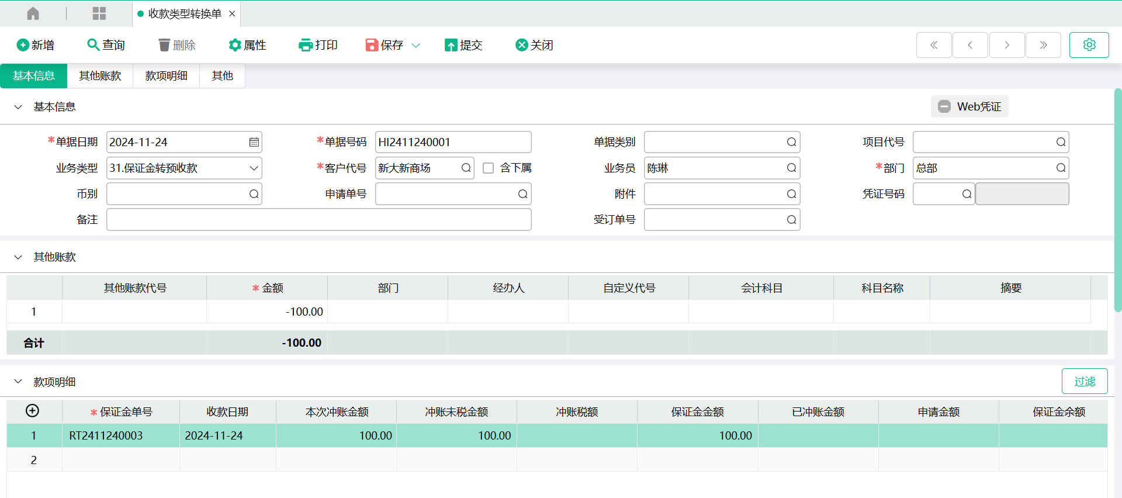Open the 部门 lookup icon
The width and height of the screenshot is (1122, 498).
point(1061,168)
